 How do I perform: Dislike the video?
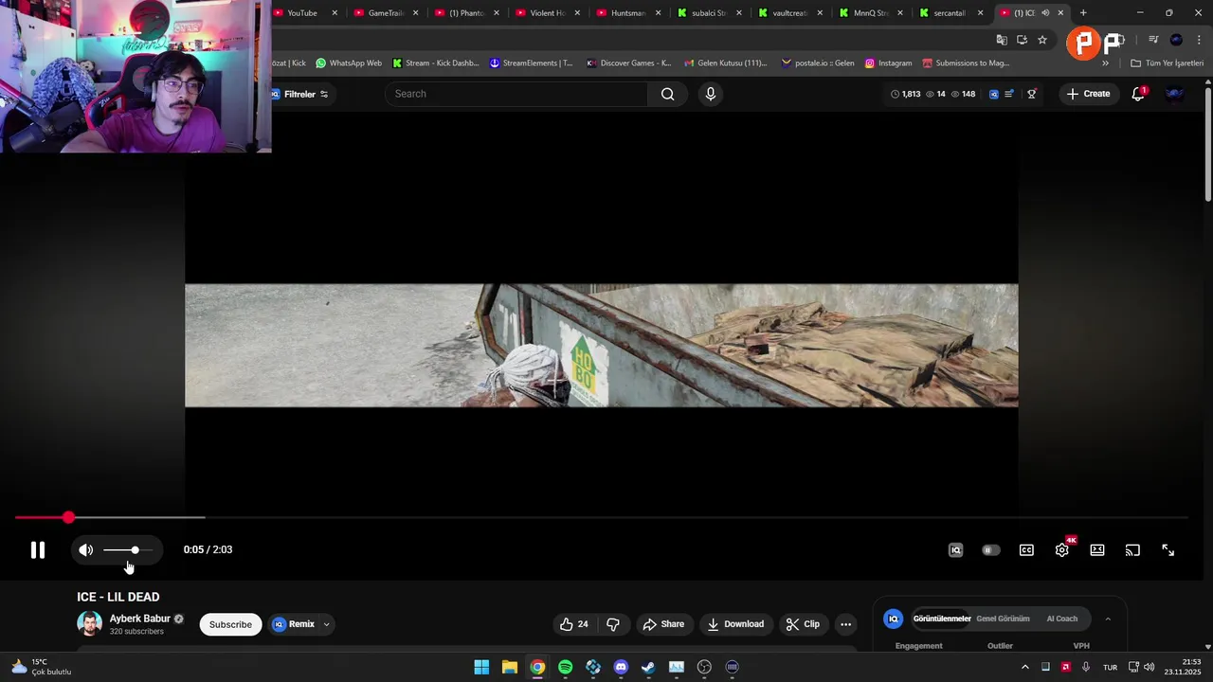[x=613, y=624]
